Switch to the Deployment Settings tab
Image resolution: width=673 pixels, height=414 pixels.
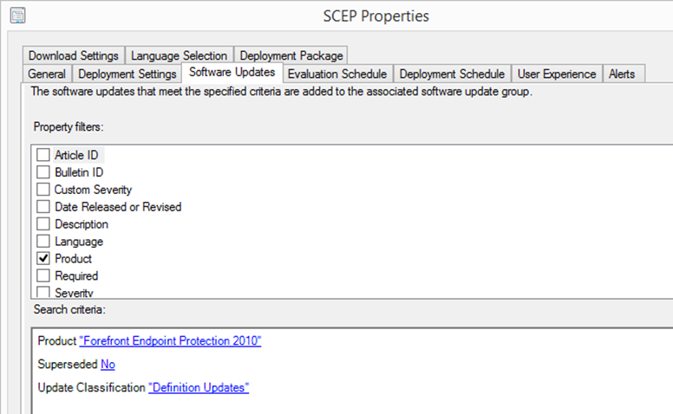pyautogui.click(x=127, y=74)
